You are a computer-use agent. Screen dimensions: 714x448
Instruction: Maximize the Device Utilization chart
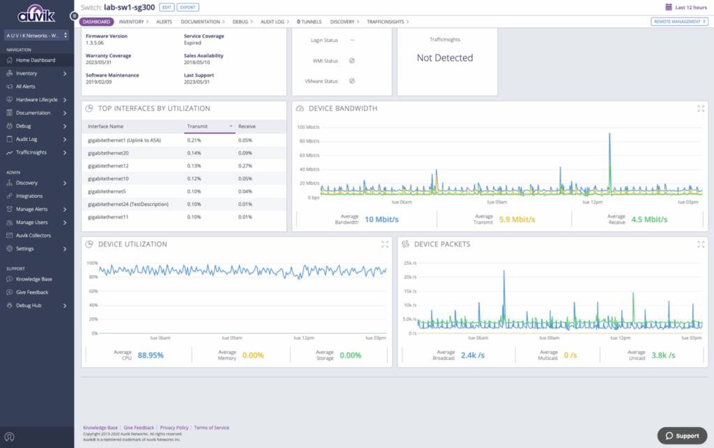385,244
